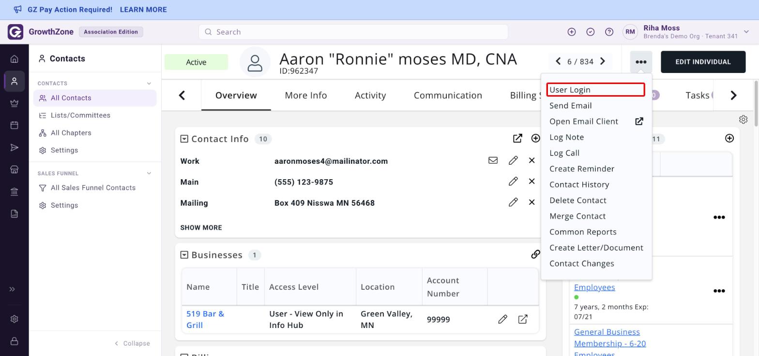Choose Merge Contact in the menu
Screen dimensions: 759x356
click(577, 216)
